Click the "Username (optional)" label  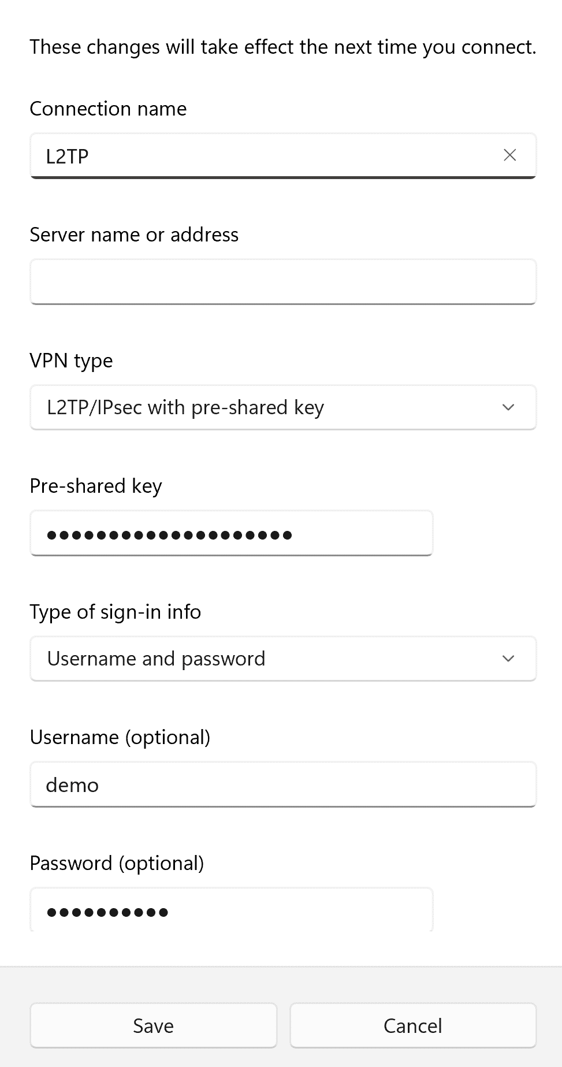coord(120,738)
